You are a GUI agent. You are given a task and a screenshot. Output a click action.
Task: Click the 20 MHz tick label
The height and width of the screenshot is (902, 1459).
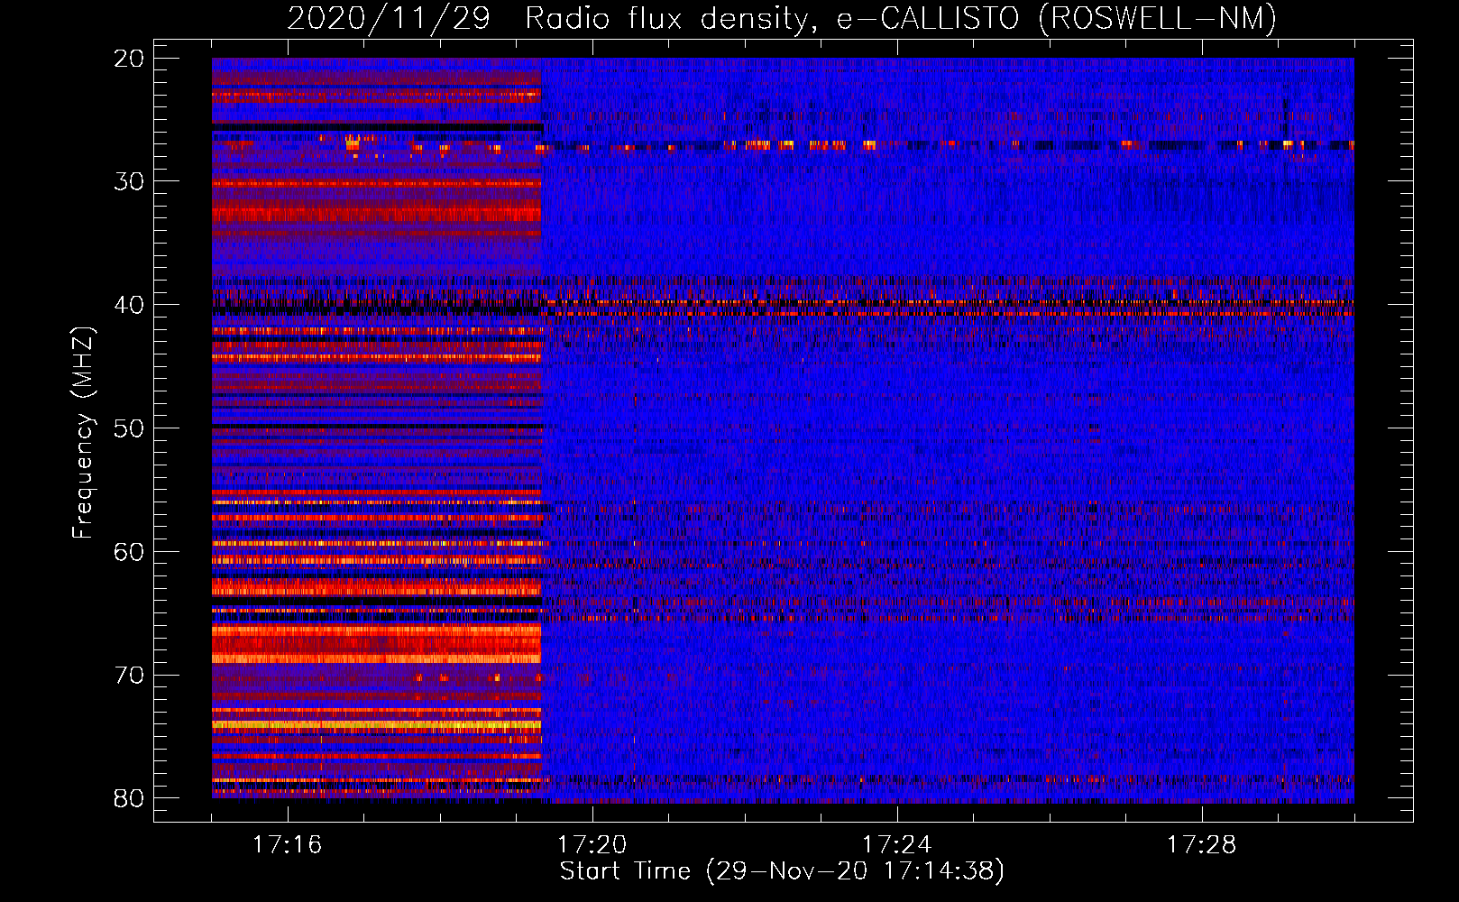(129, 59)
